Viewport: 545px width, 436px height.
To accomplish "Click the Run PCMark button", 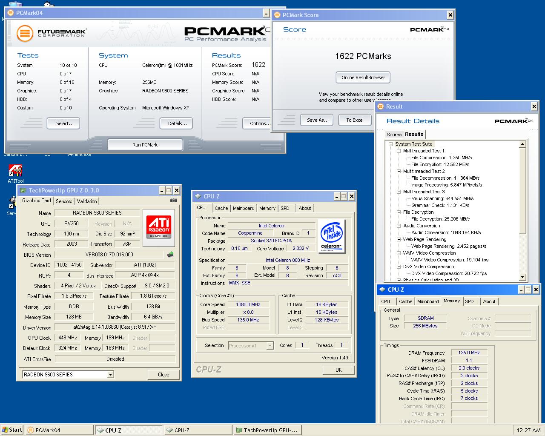I will pos(145,145).
